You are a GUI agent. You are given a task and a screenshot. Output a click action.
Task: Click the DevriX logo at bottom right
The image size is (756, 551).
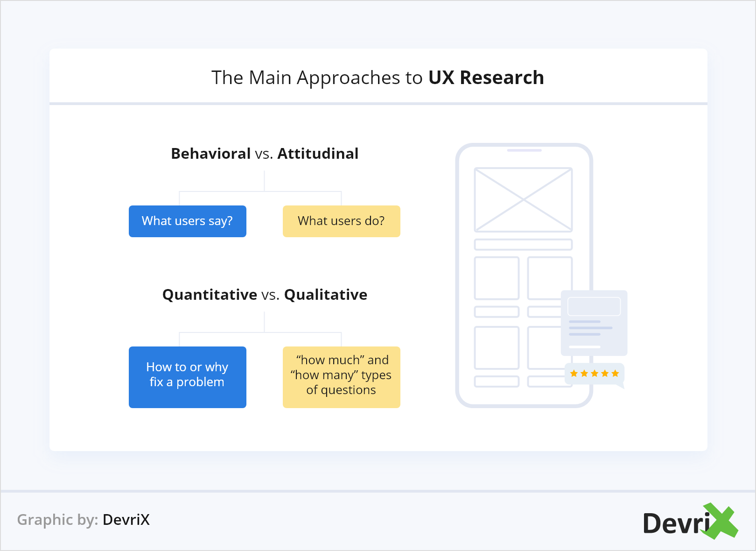pos(690,522)
